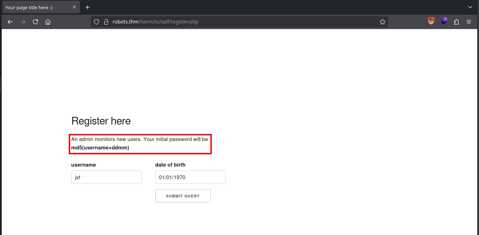Expand the list all tabs chevron

470,7
